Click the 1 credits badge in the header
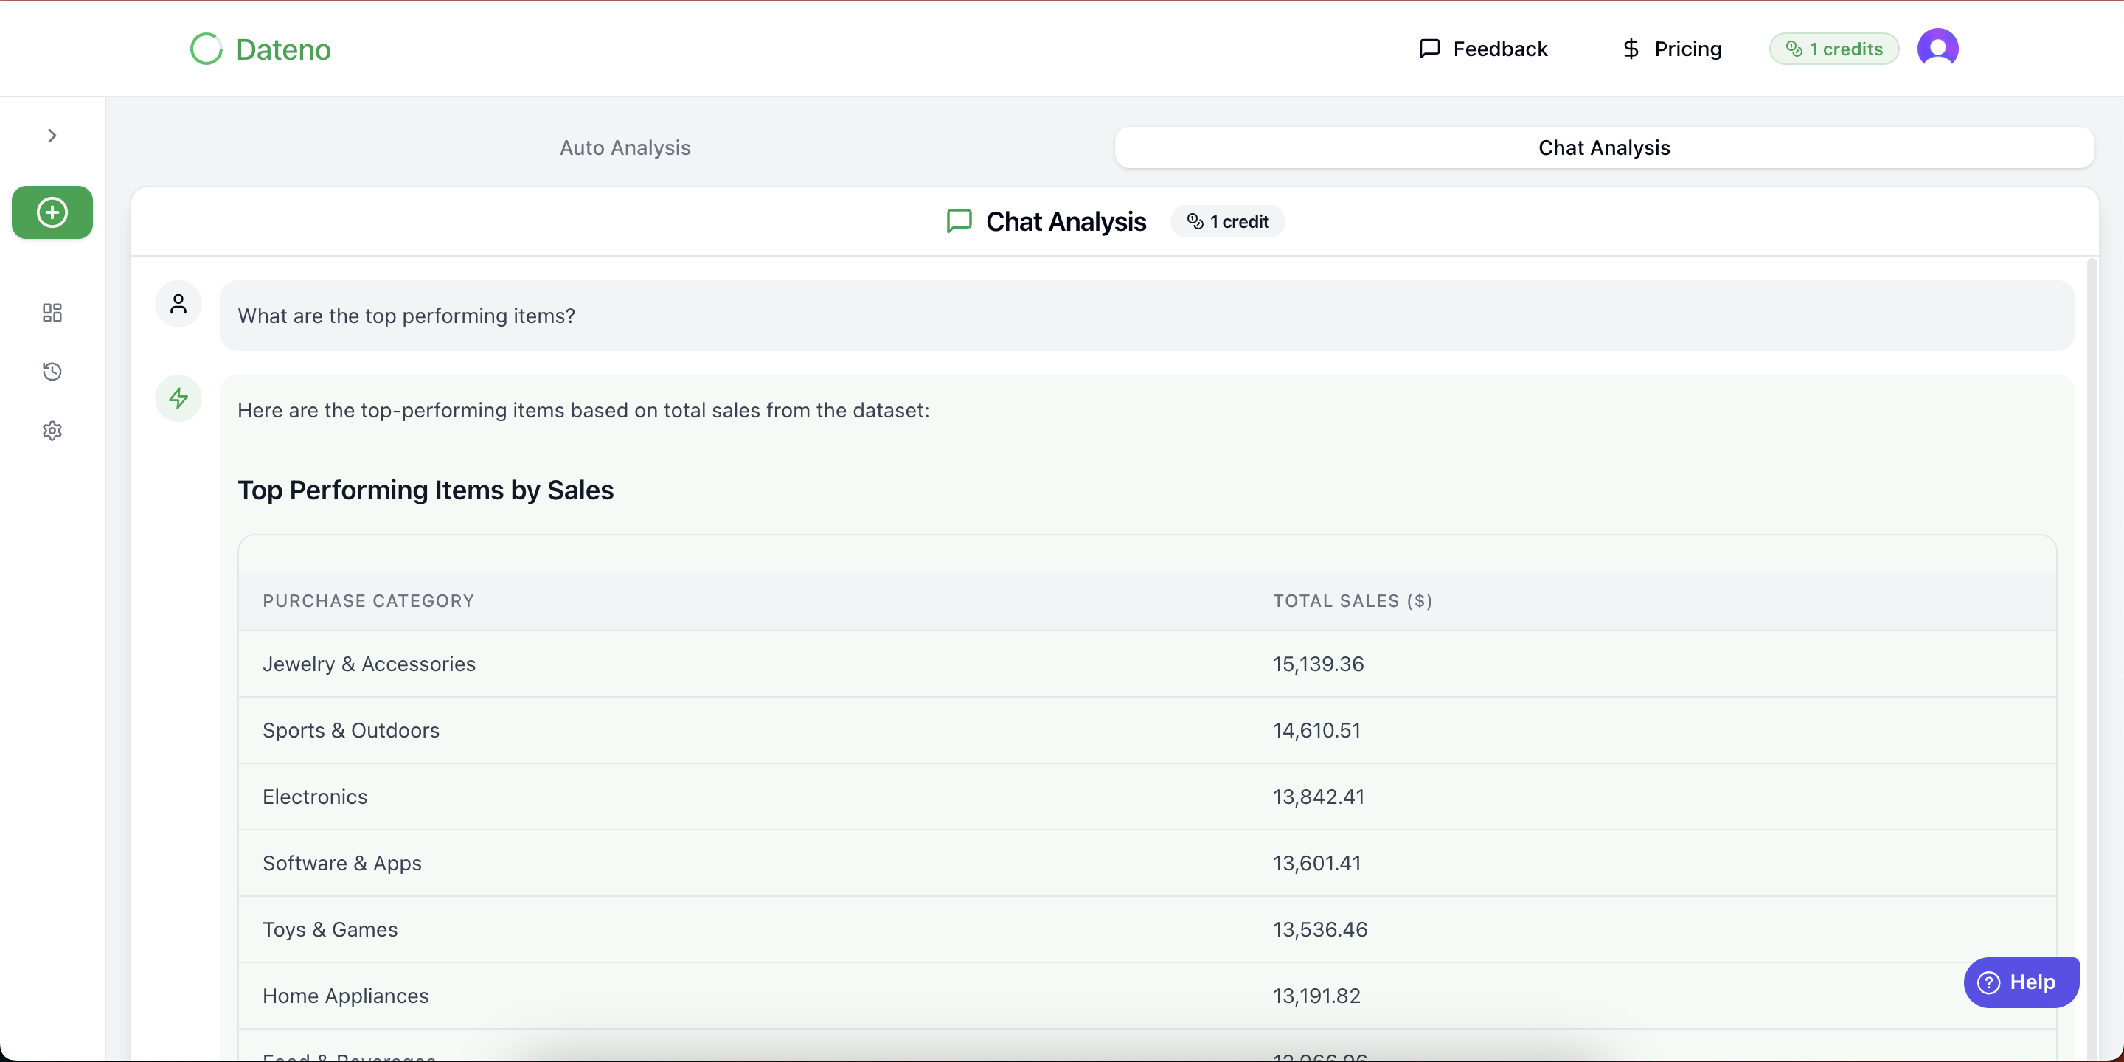2124x1062 pixels. [1833, 49]
